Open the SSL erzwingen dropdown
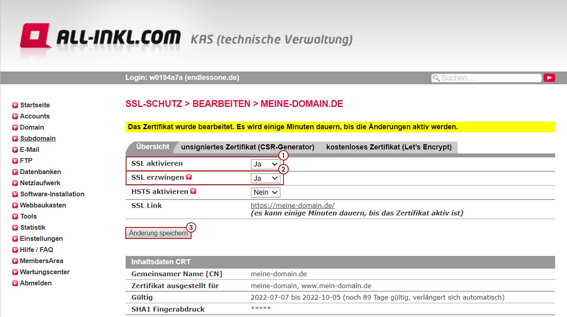The image size is (567, 317). tap(265, 178)
